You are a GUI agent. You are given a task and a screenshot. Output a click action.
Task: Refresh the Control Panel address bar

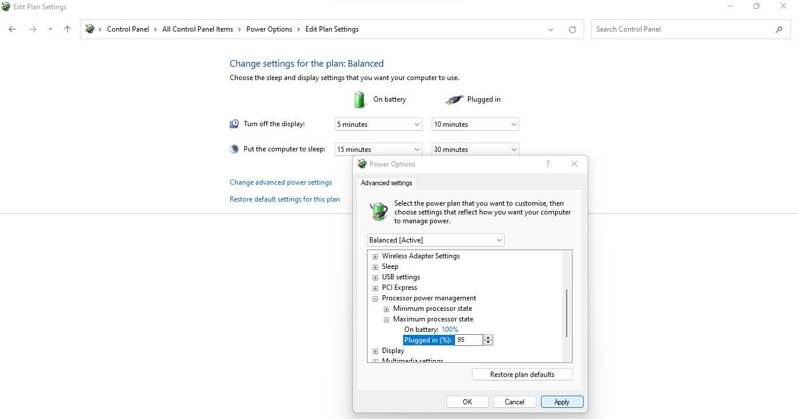point(573,30)
